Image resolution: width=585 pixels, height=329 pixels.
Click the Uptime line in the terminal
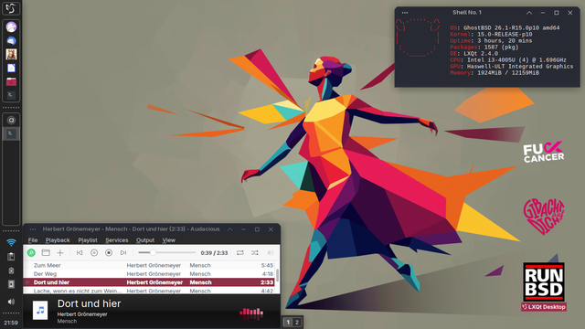point(491,40)
